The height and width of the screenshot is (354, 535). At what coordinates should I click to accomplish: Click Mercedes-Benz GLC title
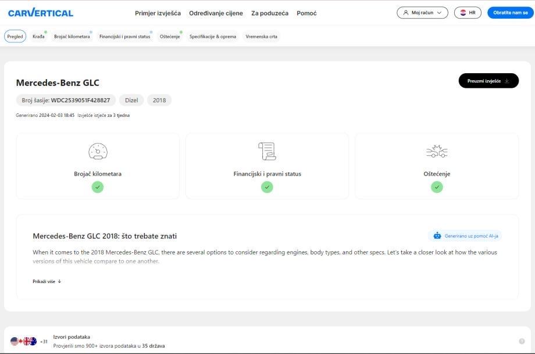pyautogui.click(x=58, y=83)
